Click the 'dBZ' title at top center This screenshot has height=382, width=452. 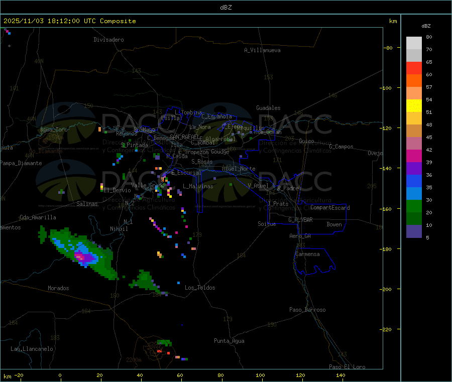coord(225,8)
